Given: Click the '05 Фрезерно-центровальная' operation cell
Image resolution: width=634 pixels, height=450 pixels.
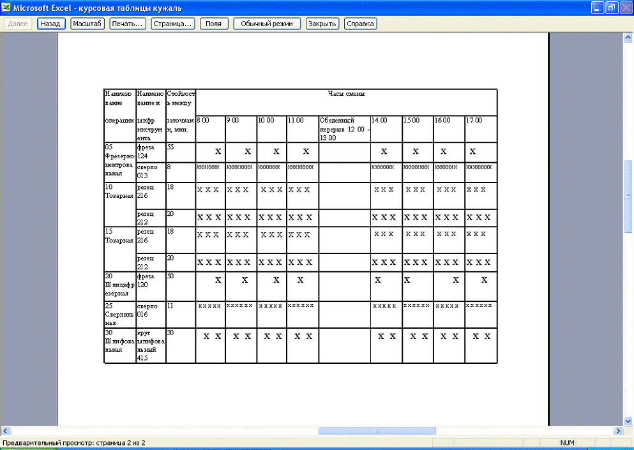Looking at the screenshot, I should (x=120, y=162).
